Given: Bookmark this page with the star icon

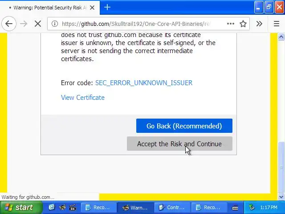Looking at the screenshot, I should pos(243,24).
